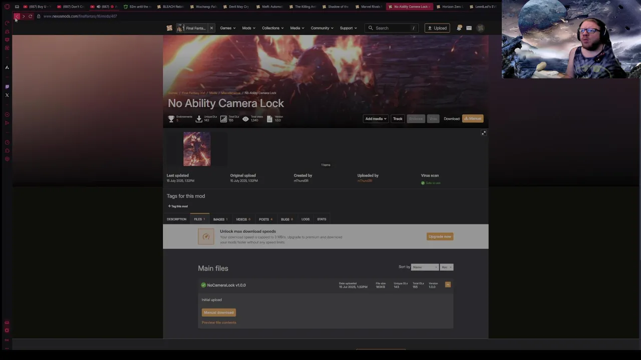Click the green checkmark beside NoCameraLock v1.0.0
Viewport: 641px width, 360px height.
pos(203,285)
